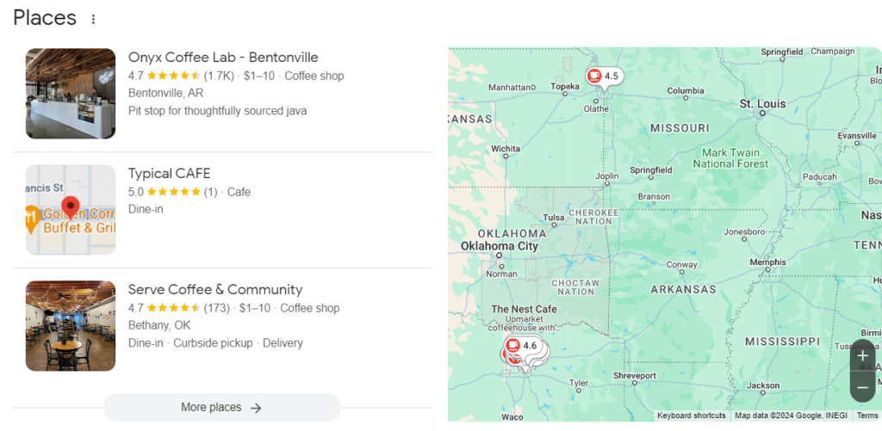Click the arrow icon in More places
The image size is (882, 431).
256,408
